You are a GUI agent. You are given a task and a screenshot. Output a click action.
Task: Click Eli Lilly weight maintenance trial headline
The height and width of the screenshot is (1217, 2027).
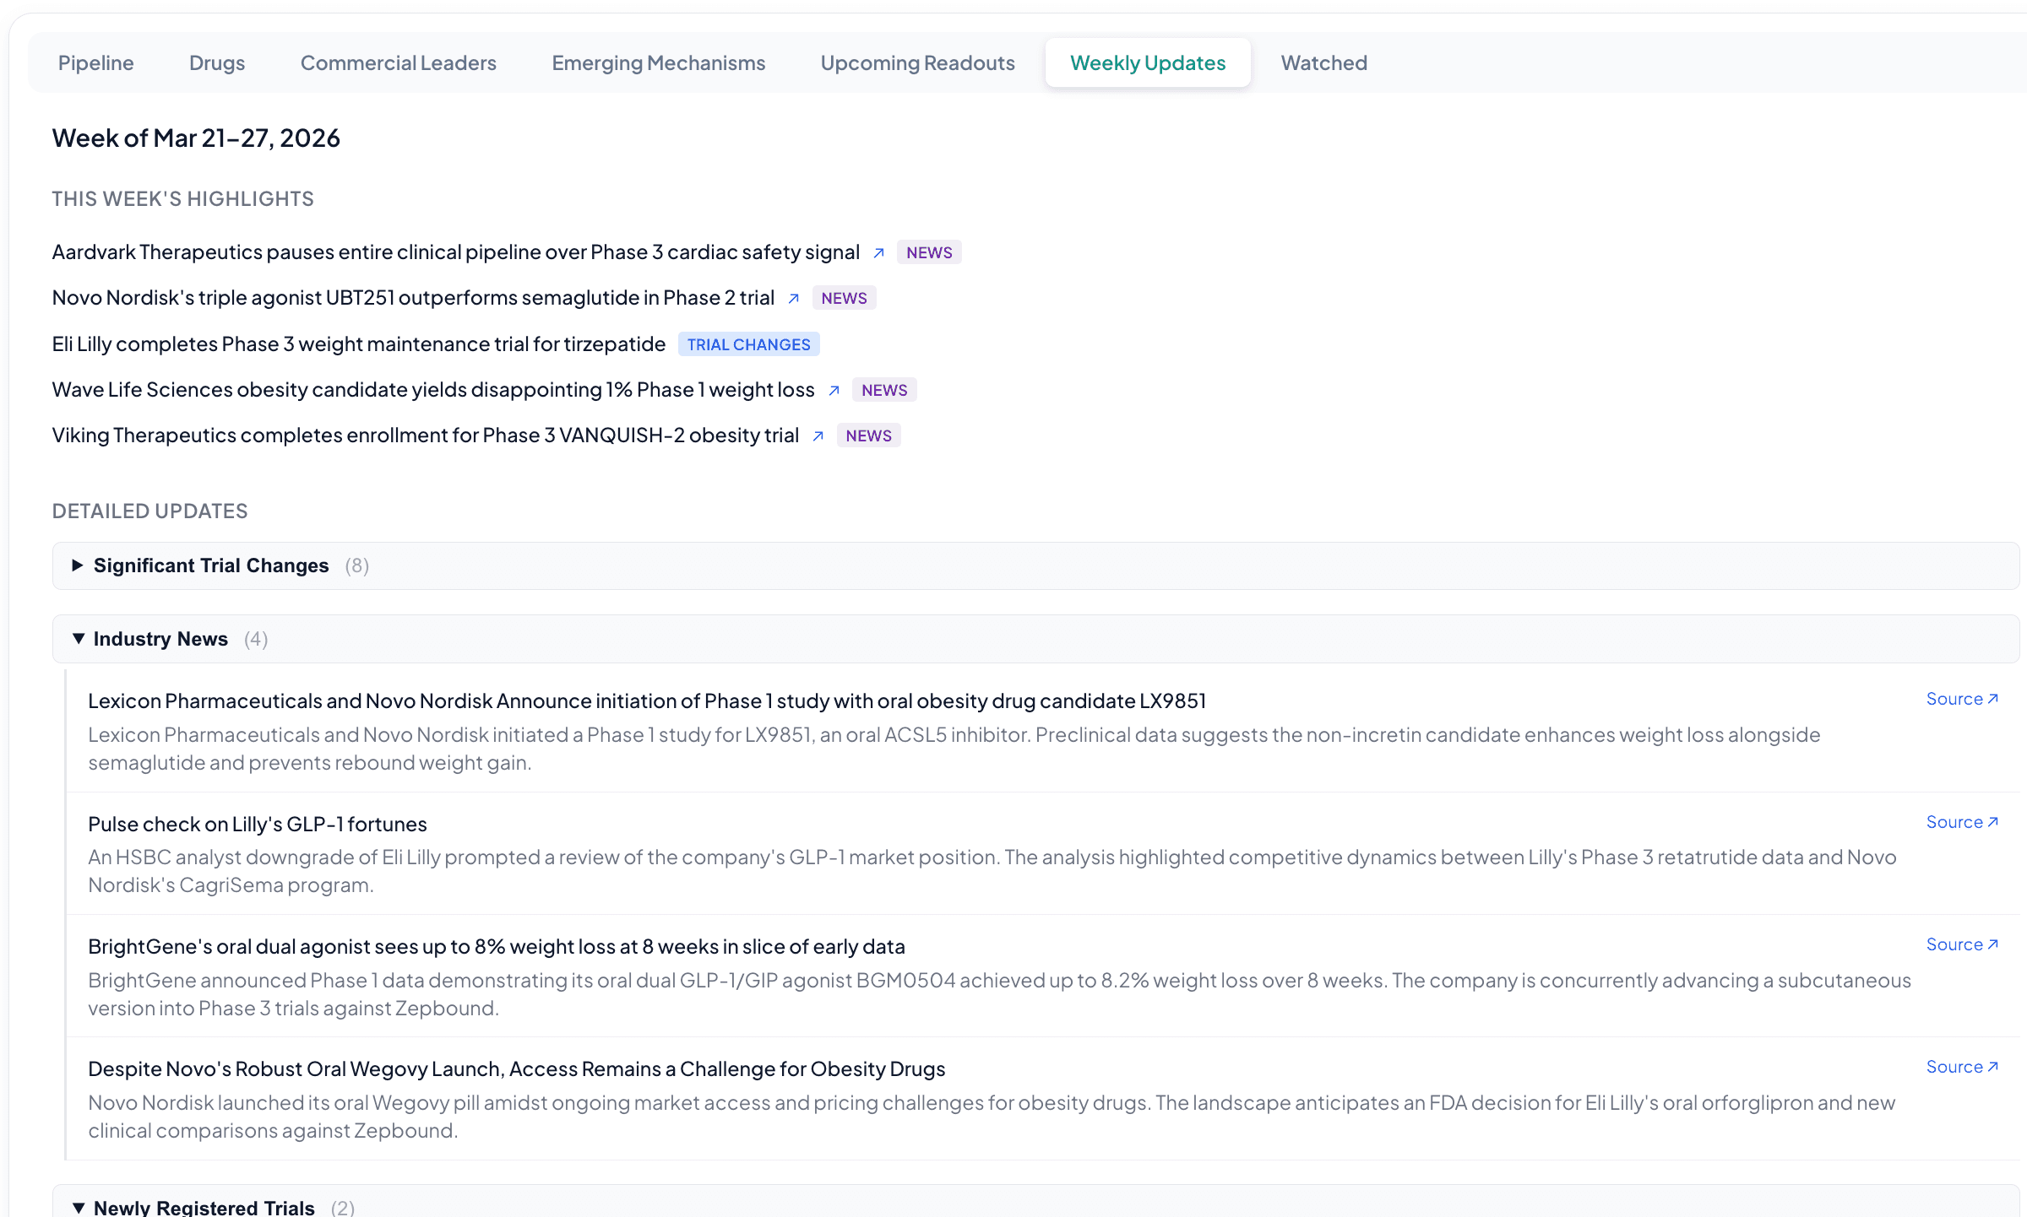pyautogui.click(x=359, y=344)
